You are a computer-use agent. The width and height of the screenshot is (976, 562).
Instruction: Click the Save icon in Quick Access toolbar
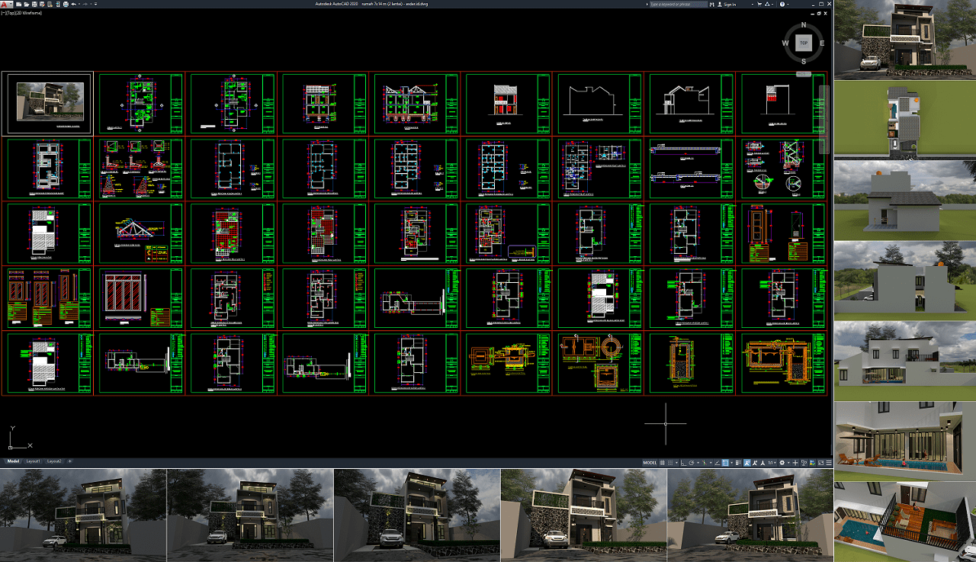[35, 4]
